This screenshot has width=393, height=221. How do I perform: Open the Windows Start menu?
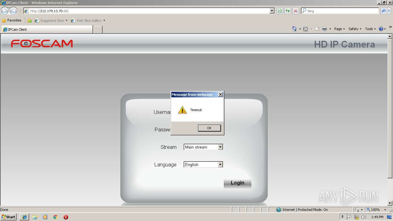(9, 217)
